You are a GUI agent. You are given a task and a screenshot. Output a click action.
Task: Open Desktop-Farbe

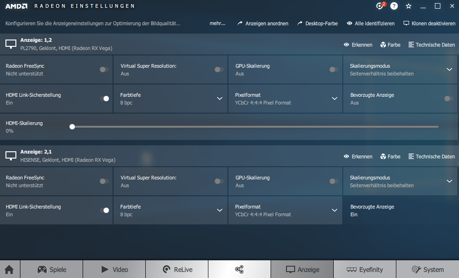point(318,24)
